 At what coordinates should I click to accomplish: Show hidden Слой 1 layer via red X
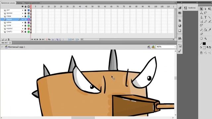(23, 32)
